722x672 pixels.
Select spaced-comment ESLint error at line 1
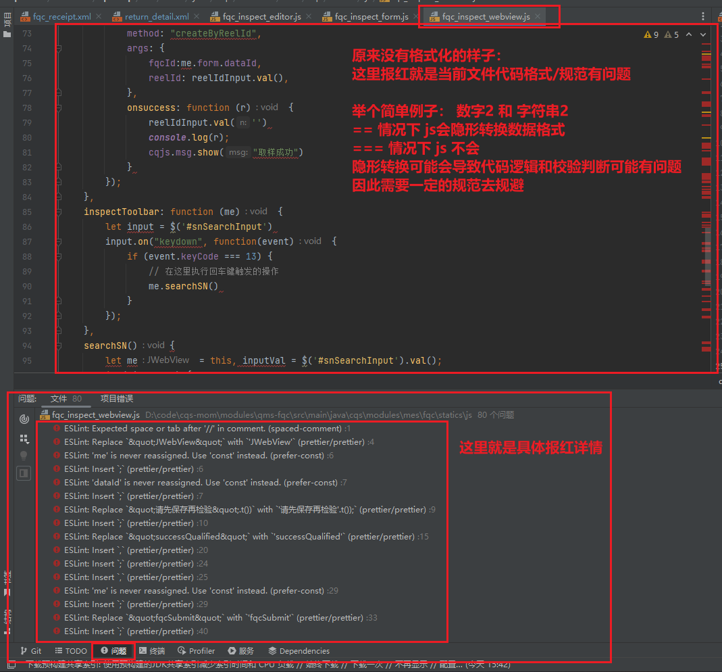tap(202, 429)
